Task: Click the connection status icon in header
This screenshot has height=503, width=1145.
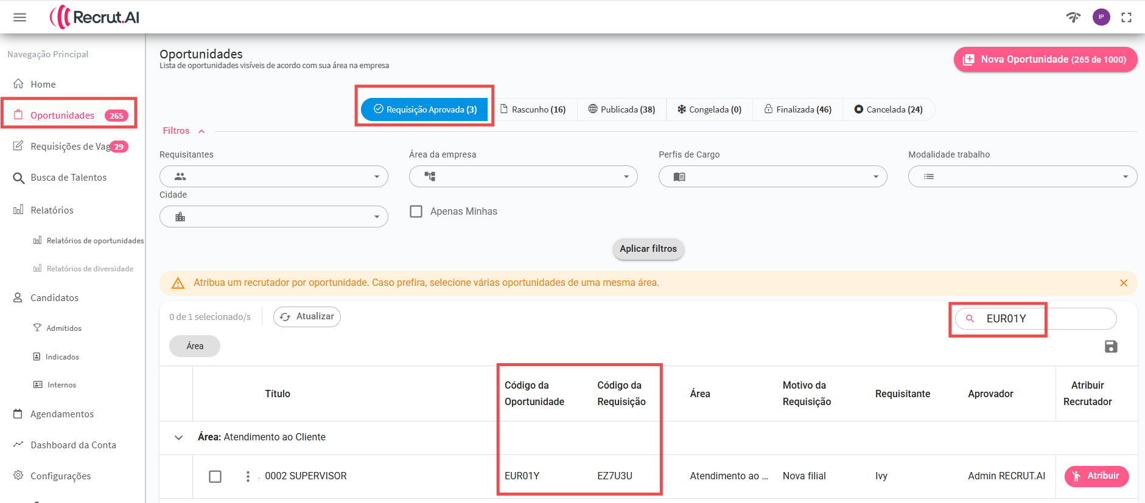Action: 1073,17
